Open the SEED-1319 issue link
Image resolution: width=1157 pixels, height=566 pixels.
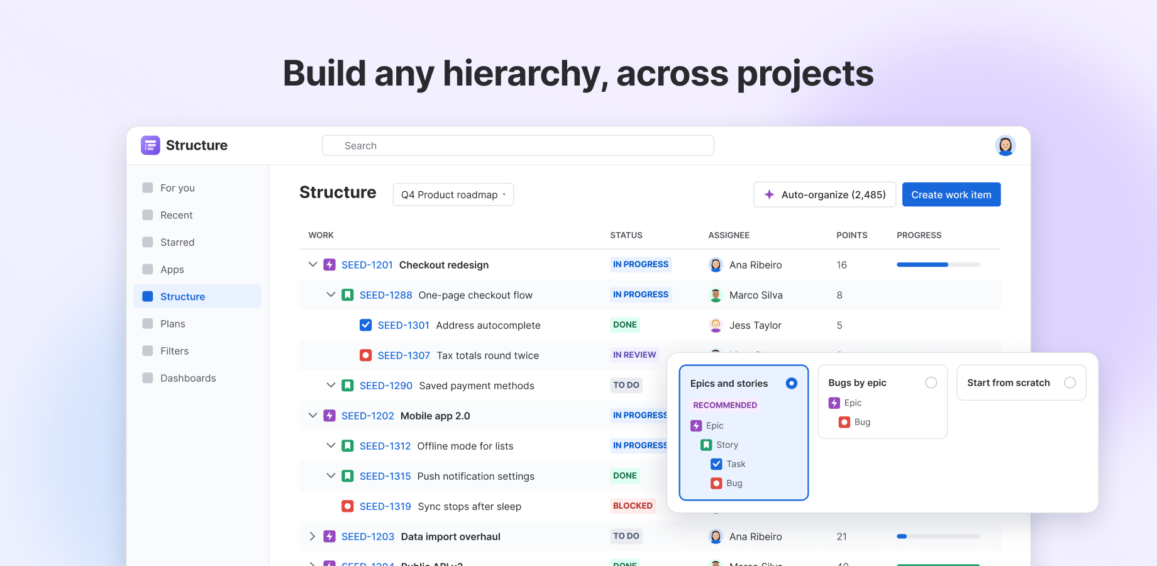[385, 506]
